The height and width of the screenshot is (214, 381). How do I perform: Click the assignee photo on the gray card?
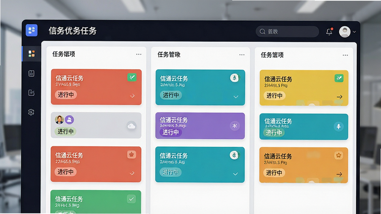(x=60, y=120)
